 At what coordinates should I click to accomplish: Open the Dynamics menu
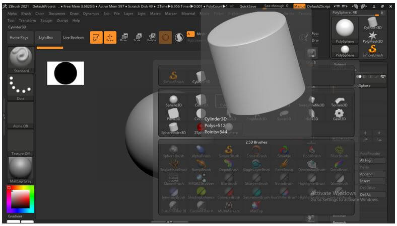91,14
